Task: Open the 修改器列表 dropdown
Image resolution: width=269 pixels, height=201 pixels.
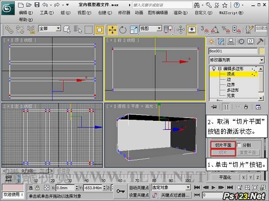Action: point(237,60)
